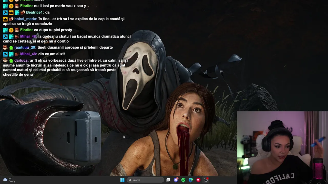Click the green gift badge beside dariuca

[x=11, y=61]
